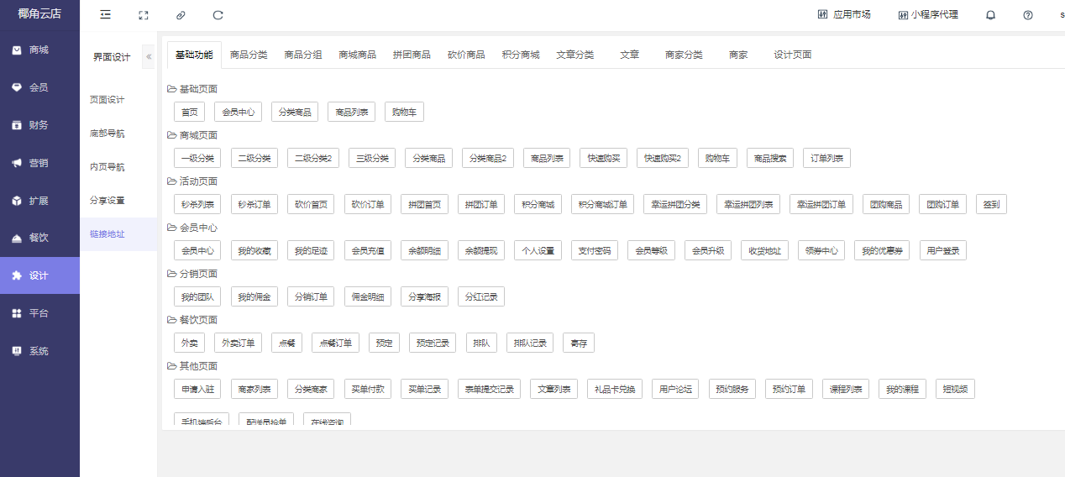1065x477 pixels.
Task: Collapse the 界面设计 submenu panel arrow
Action: (149, 56)
